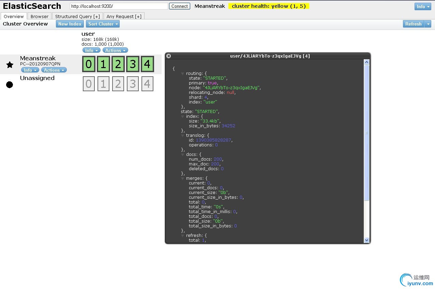The image size is (435, 289).
Task: Open the top-right Info dropdown
Action: point(423,6)
